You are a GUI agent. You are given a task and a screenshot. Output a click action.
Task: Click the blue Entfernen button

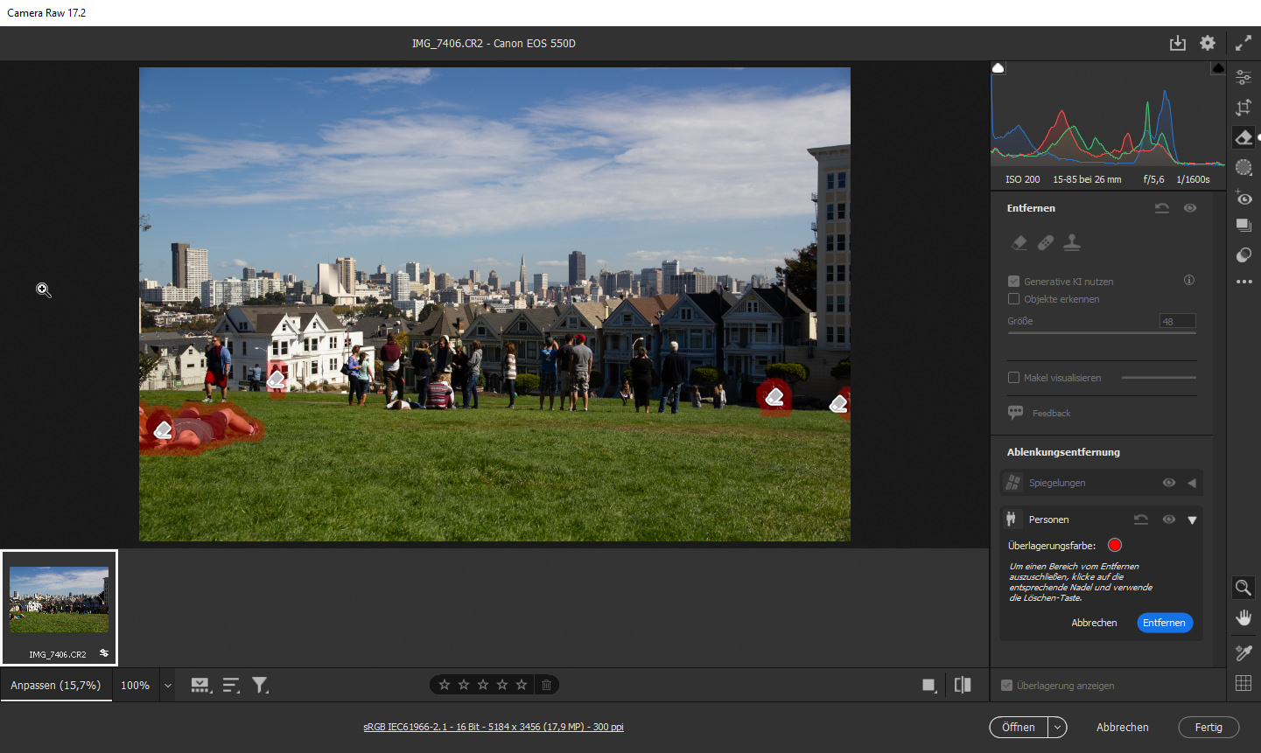pyautogui.click(x=1164, y=623)
